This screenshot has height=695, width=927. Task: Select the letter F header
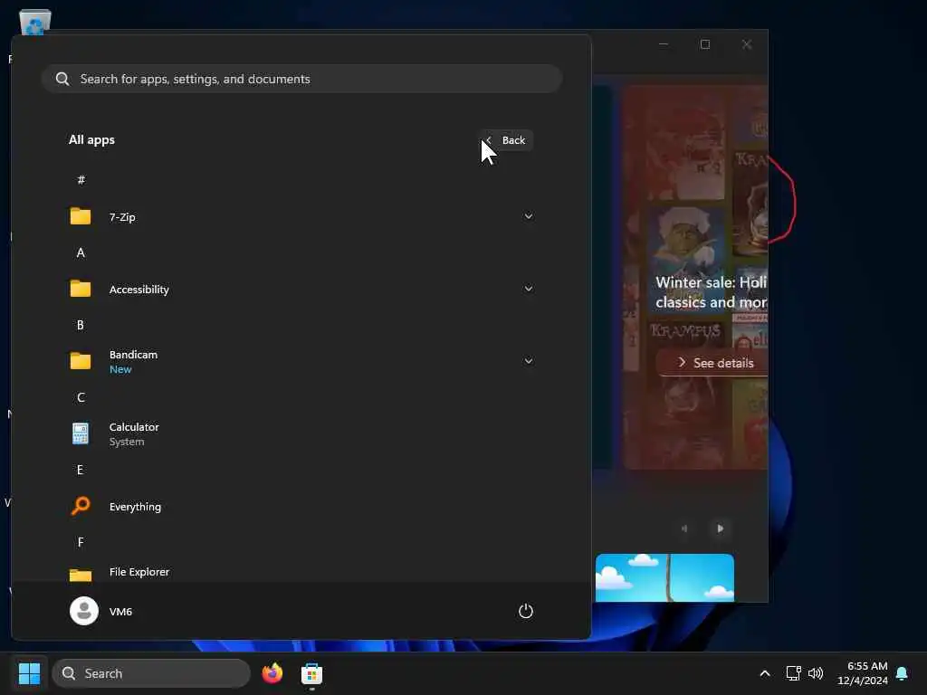[x=81, y=542]
